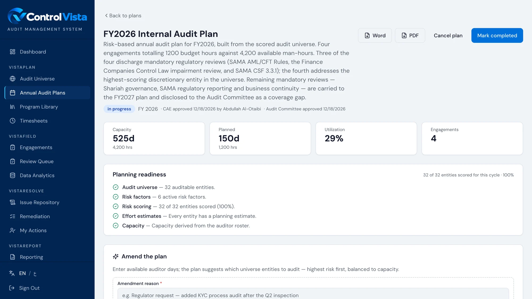The height and width of the screenshot is (299, 532).
Task: Click the in progress status badge
Action: click(x=119, y=109)
